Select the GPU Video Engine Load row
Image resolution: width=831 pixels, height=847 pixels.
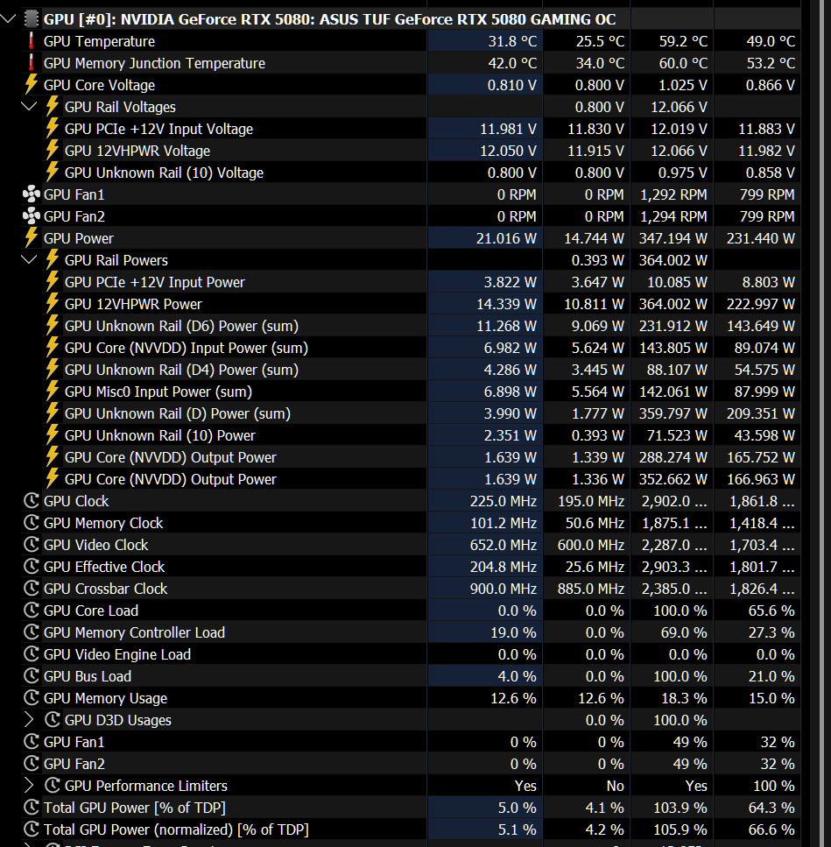pyautogui.click(x=116, y=654)
